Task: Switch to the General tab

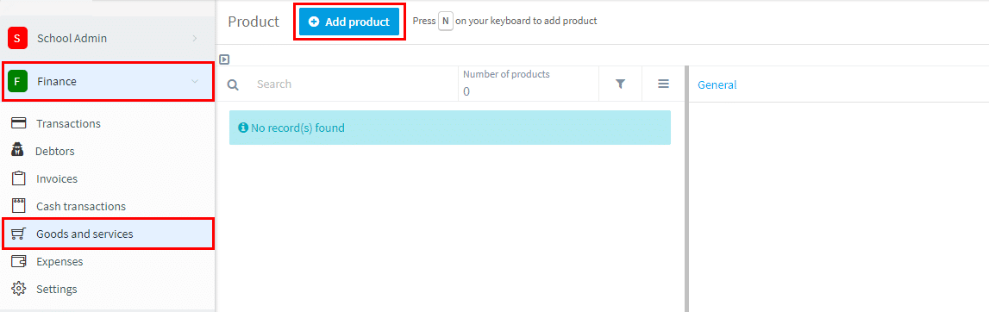Action: point(717,85)
